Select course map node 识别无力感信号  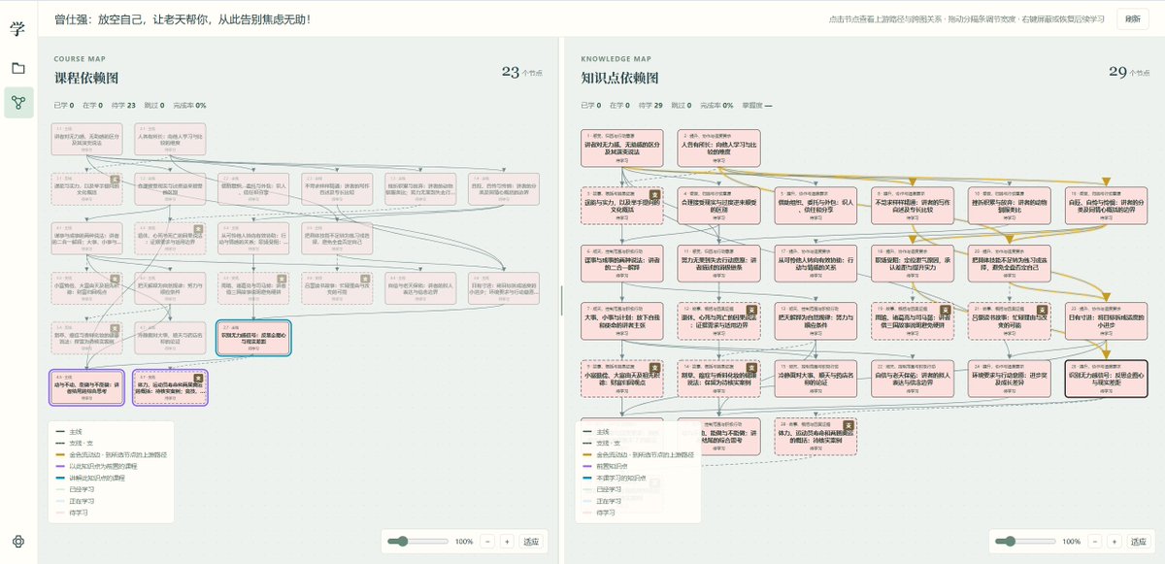point(251,337)
